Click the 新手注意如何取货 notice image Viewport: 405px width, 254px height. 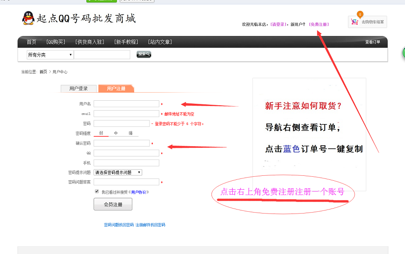(309, 134)
